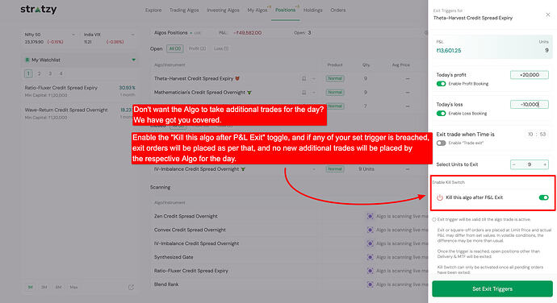Click the bear icon beside Theta-Harvest Credit Spread
Screen dimensions: 557x303
click(x=237, y=78)
